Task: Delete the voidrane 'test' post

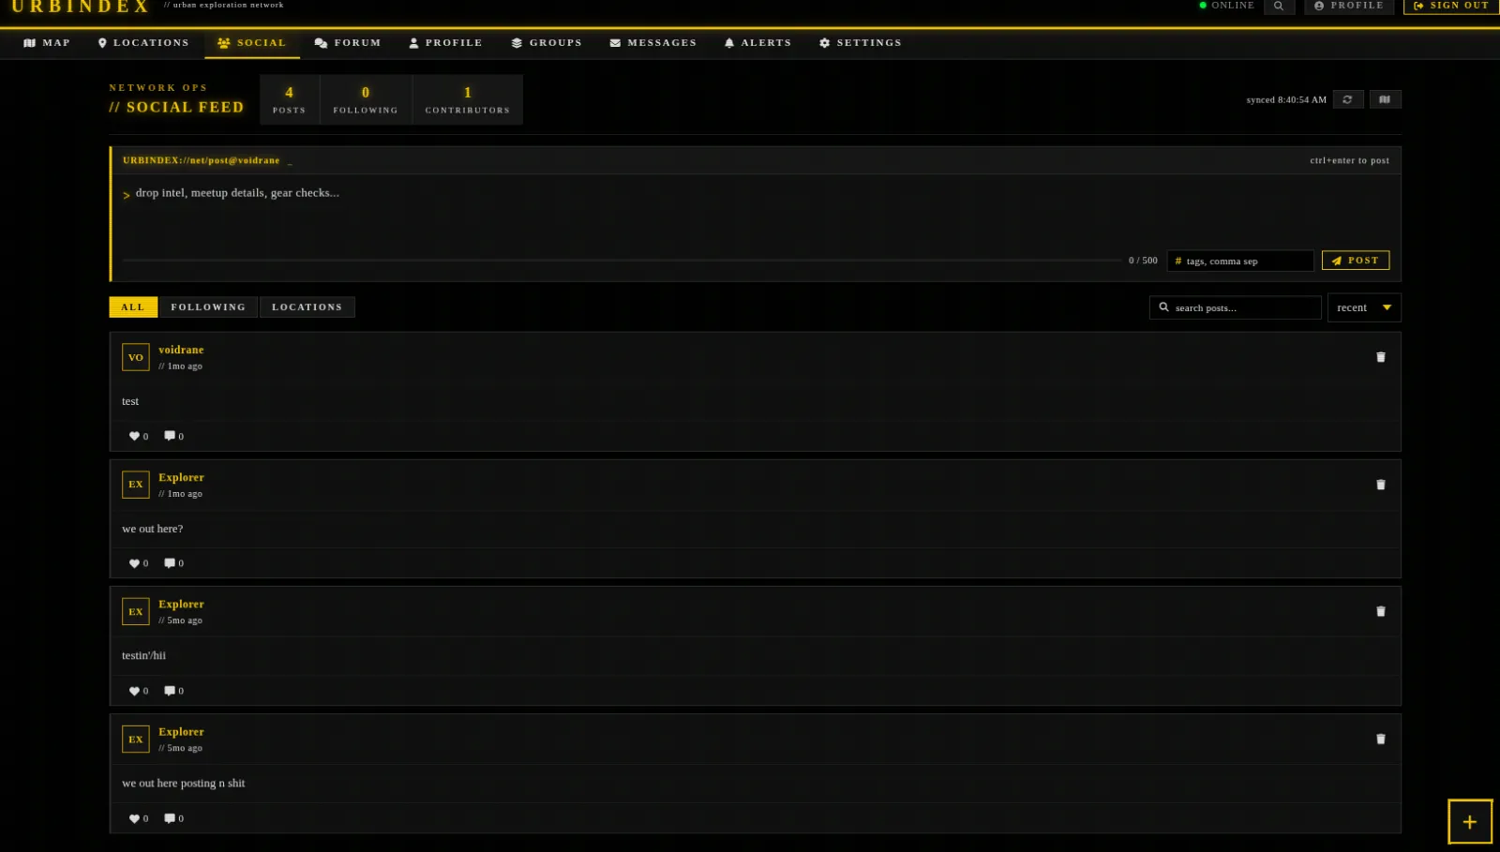Action: coord(1380,357)
